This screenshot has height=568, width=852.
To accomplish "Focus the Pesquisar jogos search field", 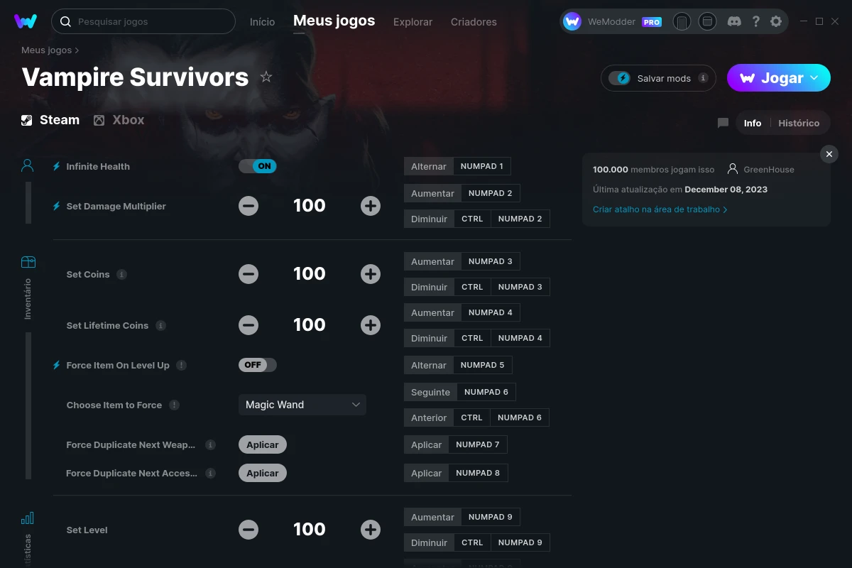I will [x=143, y=21].
